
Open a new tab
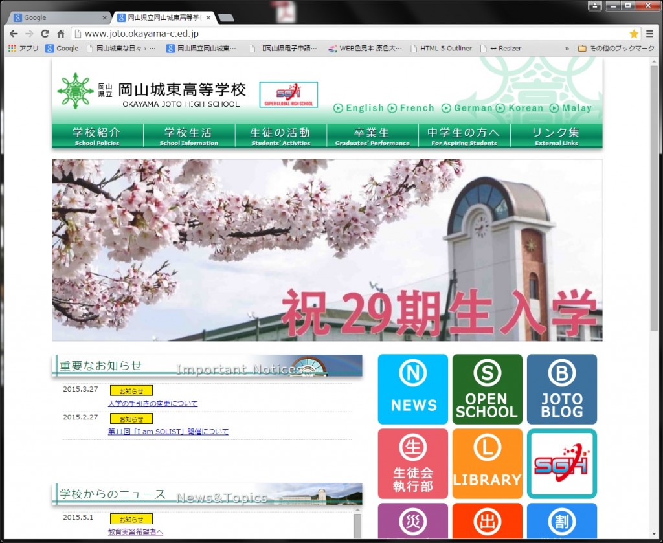pos(226,17)
